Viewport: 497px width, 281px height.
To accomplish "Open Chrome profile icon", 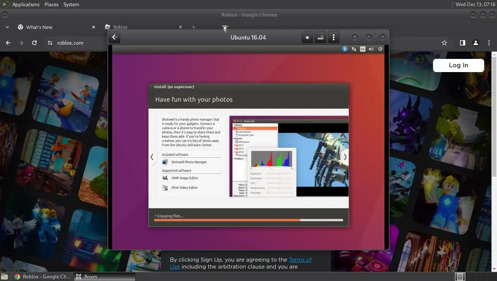I will pos(476,43).
